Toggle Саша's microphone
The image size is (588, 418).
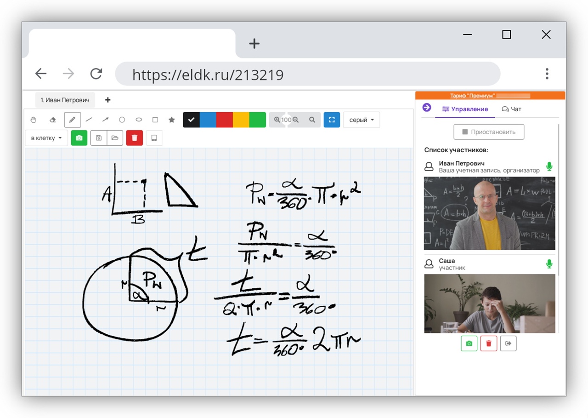pos(549,264)
